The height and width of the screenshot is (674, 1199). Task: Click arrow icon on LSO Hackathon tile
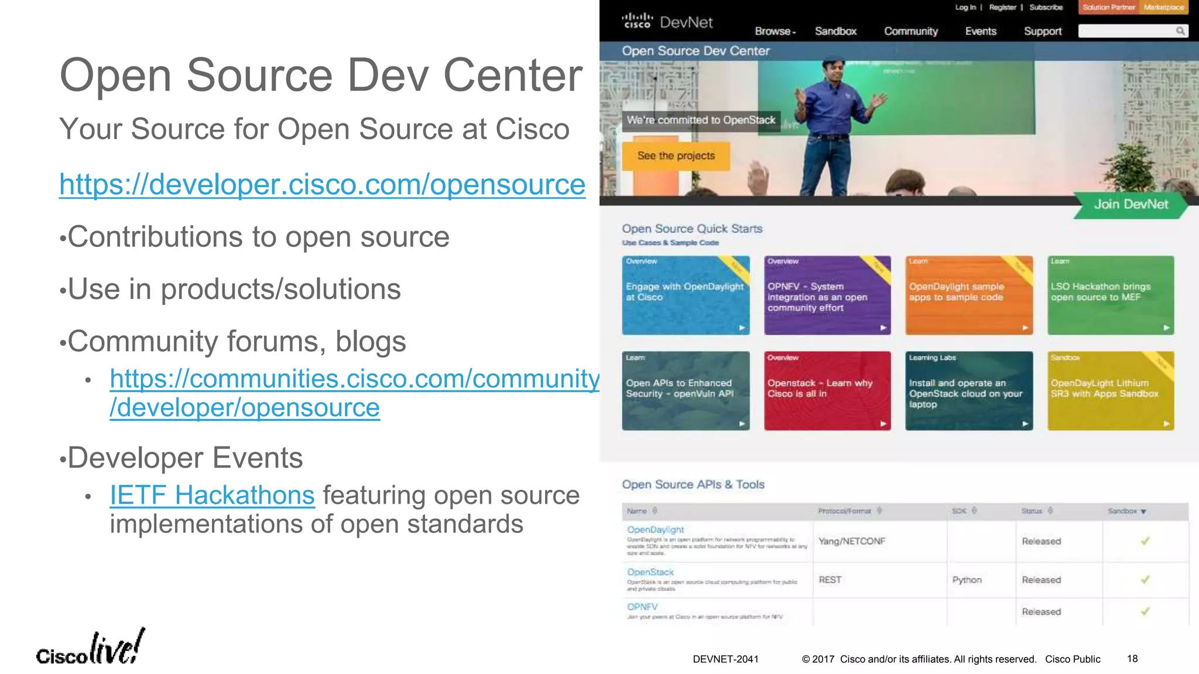[1166, 328]
